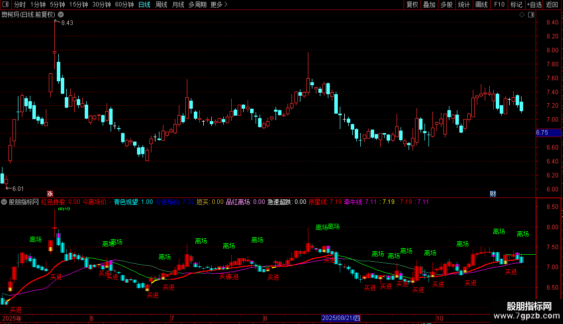
Task: Click the 品红离场: 0.00 indicator value
Action: pos(245,202)
